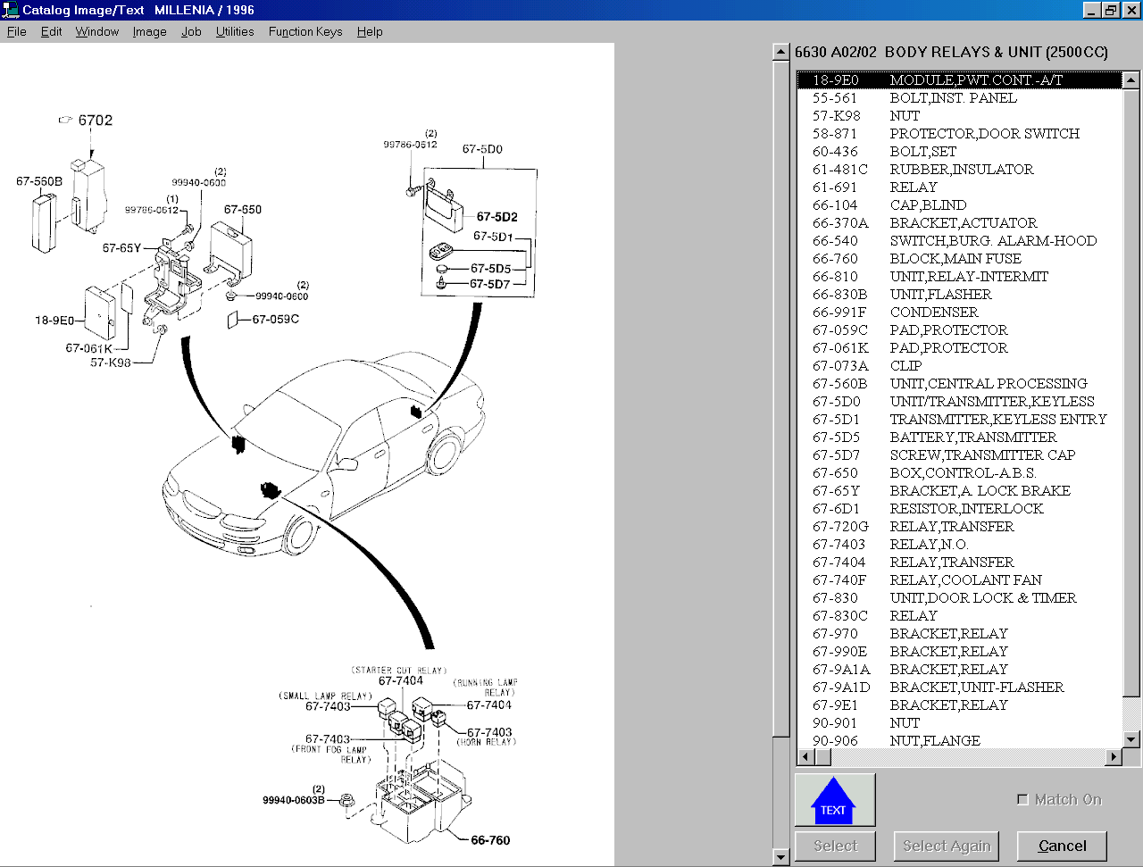
Task: Click the Cancel button
Action: tap(1063, 846)
